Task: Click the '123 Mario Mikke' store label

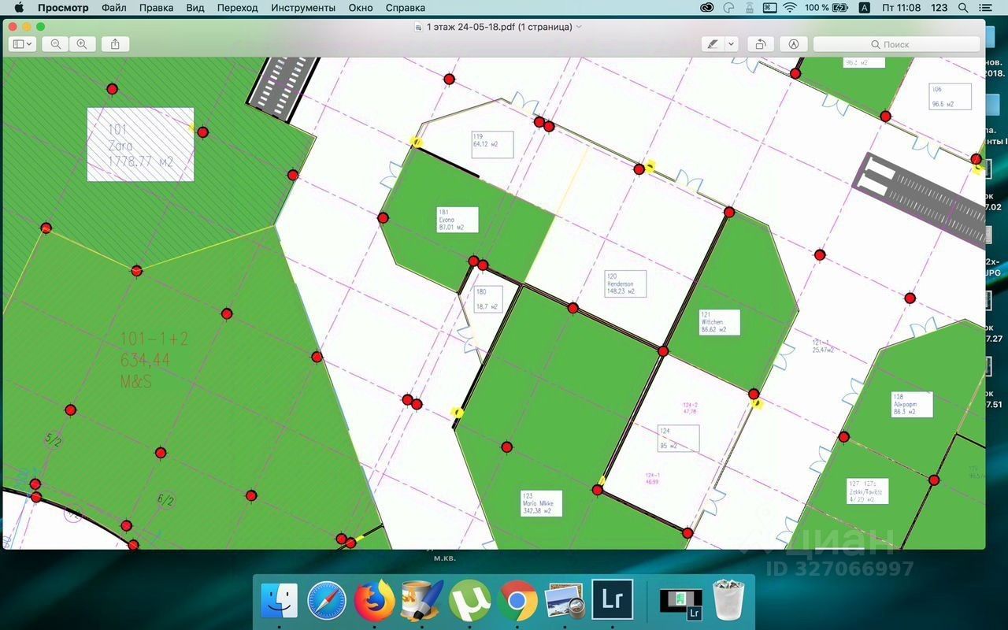Action: (542, 504)
